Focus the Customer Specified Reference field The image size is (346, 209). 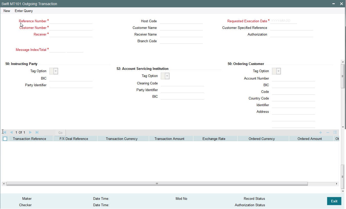(292, 28)
